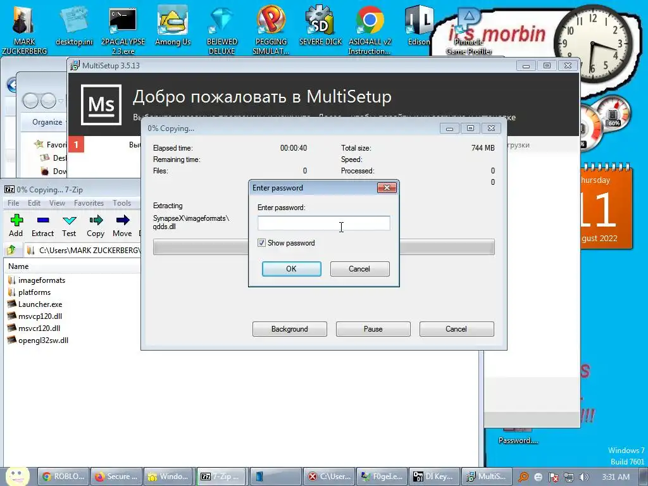Image resolution: width=648 pixels, height=486 pixels.
Task: Select the ASIO4ALL v2 Instruction desktop icon
Action: [370, 29]
